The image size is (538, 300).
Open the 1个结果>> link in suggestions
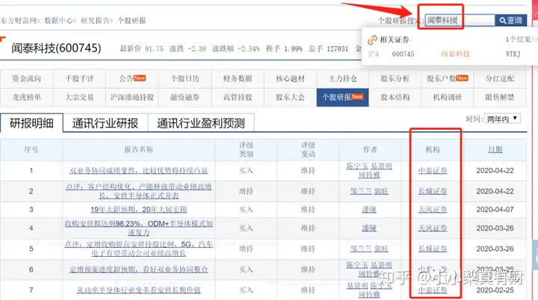pyautogui.click(x=521, y=40)
